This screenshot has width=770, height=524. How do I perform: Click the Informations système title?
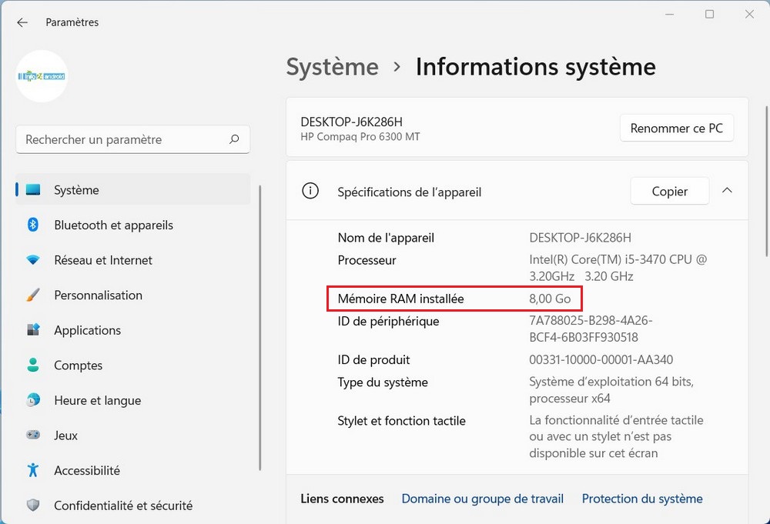(535, 67)
